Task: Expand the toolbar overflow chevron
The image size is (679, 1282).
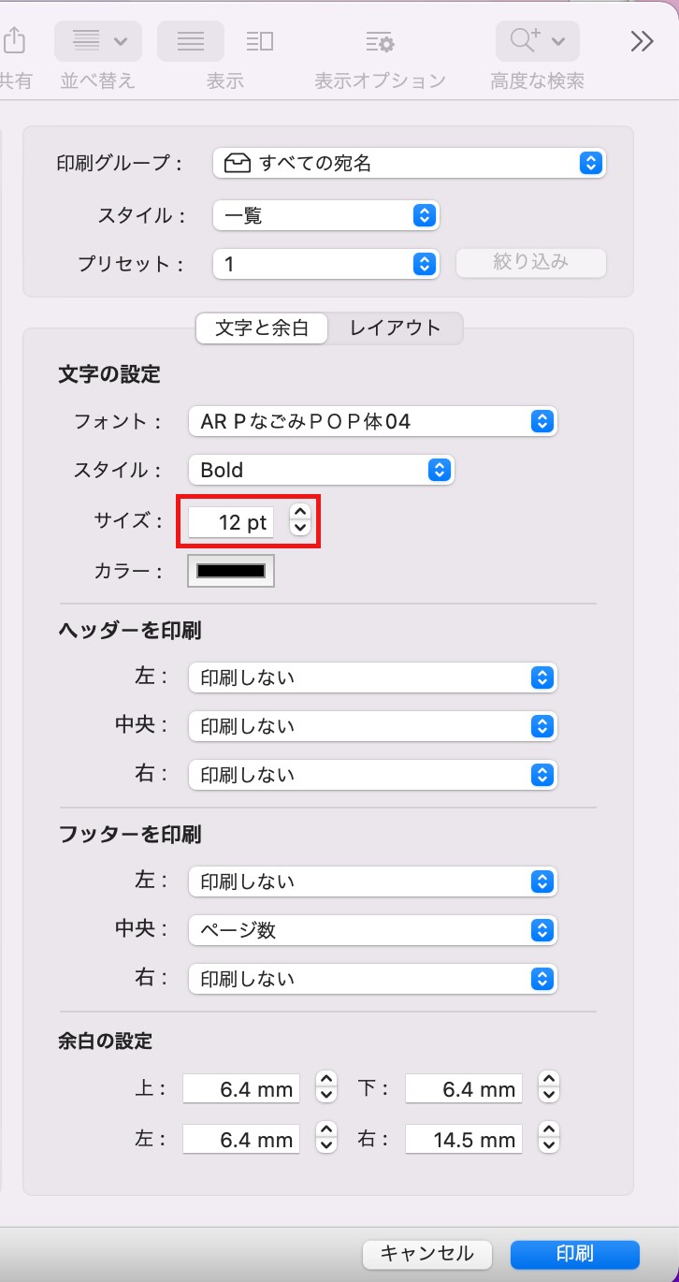Action: (x=642, y=41)
